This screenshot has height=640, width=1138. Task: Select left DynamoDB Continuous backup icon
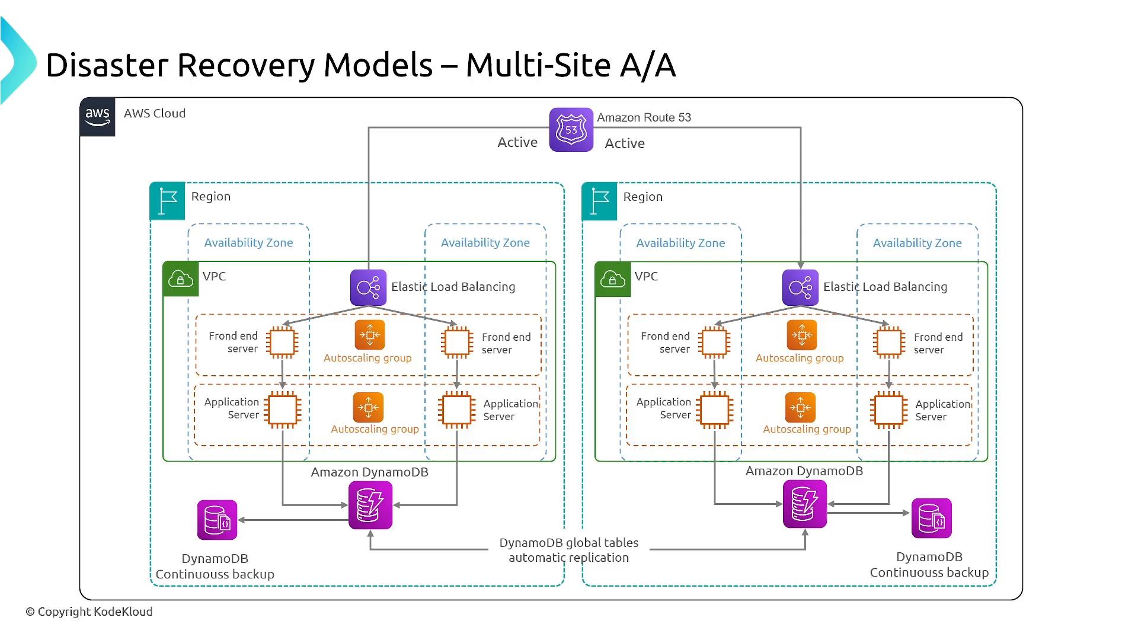(x=217, y=520)
